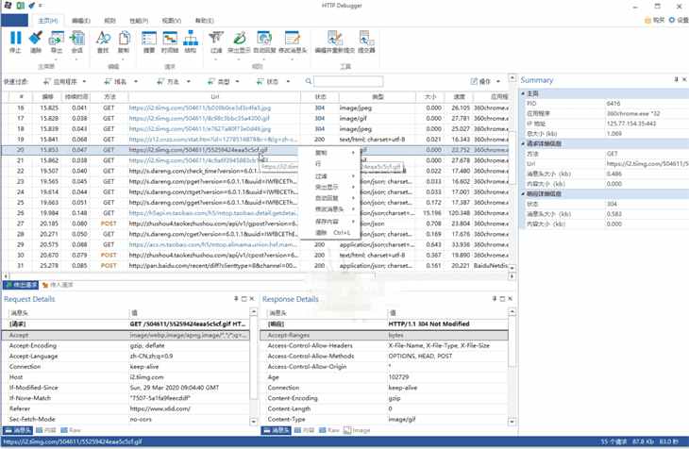Click the Session icon in the ribbon
Image resolution: width=689 pixels, height=449 pixels.
76,39
